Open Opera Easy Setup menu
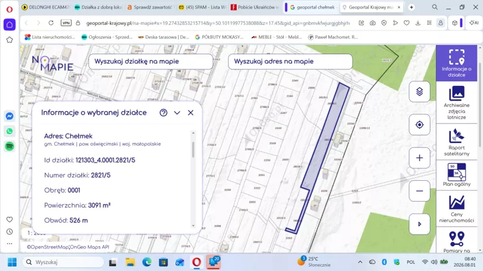Viewport: 483px width, 271px height. pos(429,23)
